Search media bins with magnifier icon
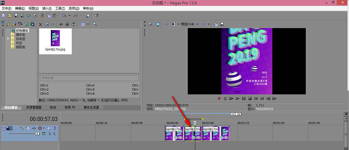 pos(95,24)
